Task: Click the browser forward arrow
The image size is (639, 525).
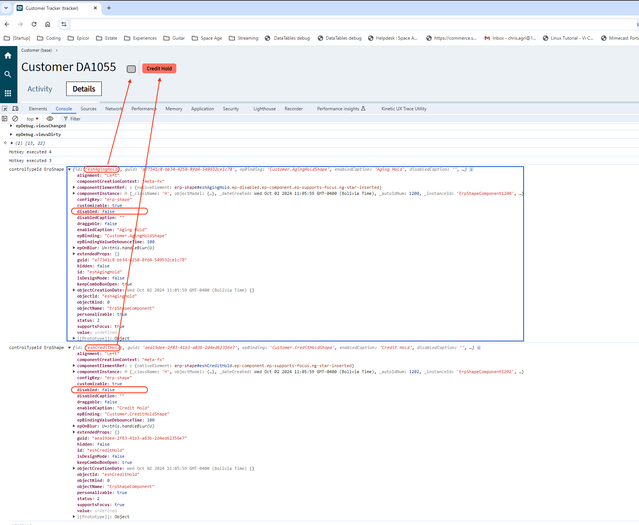Action: 20,24
